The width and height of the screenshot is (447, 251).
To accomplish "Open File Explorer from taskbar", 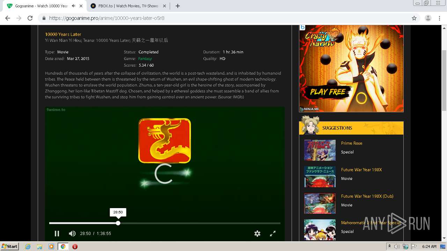I will coord(39,246).
